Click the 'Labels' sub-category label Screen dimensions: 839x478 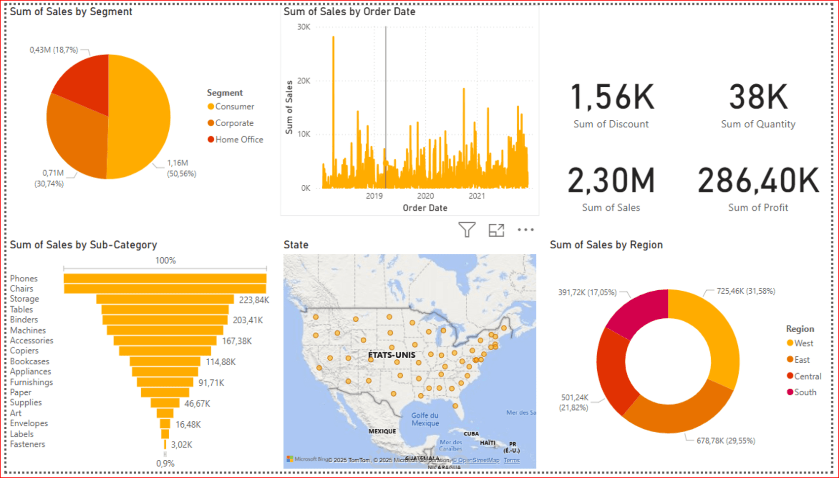[22, 434]
